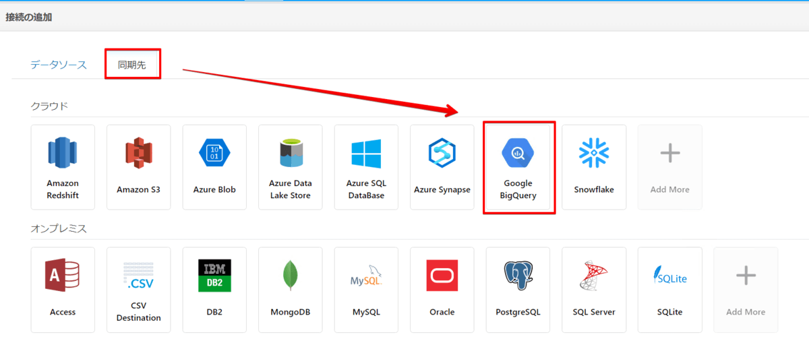Switch to the 同期先 tab
Viewport: 809px width, 353px height.
(x=131, y=65)
